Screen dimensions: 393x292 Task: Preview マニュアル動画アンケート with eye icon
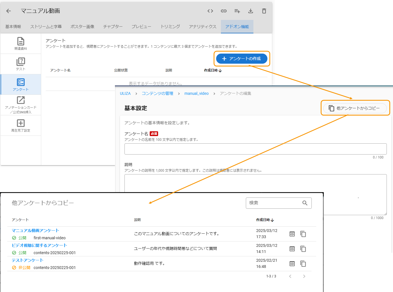(x=292, y=234)
